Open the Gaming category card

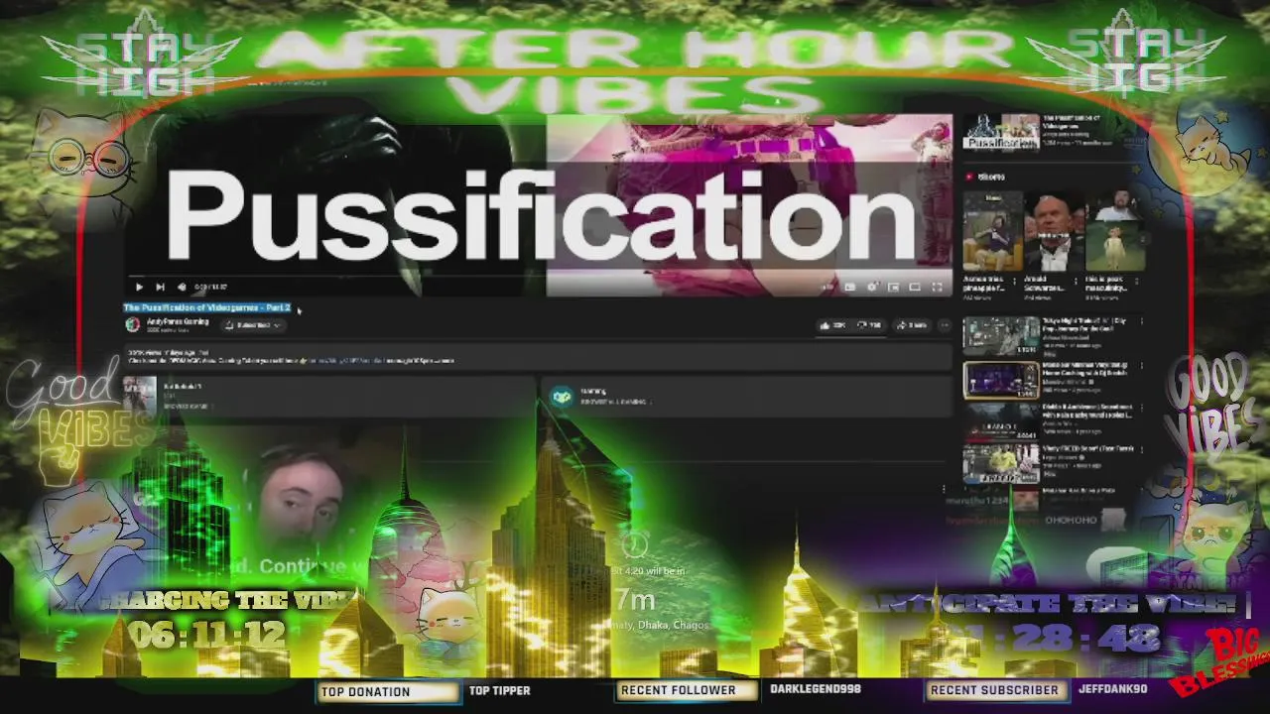pyautogui.click(x=745, y=396)
